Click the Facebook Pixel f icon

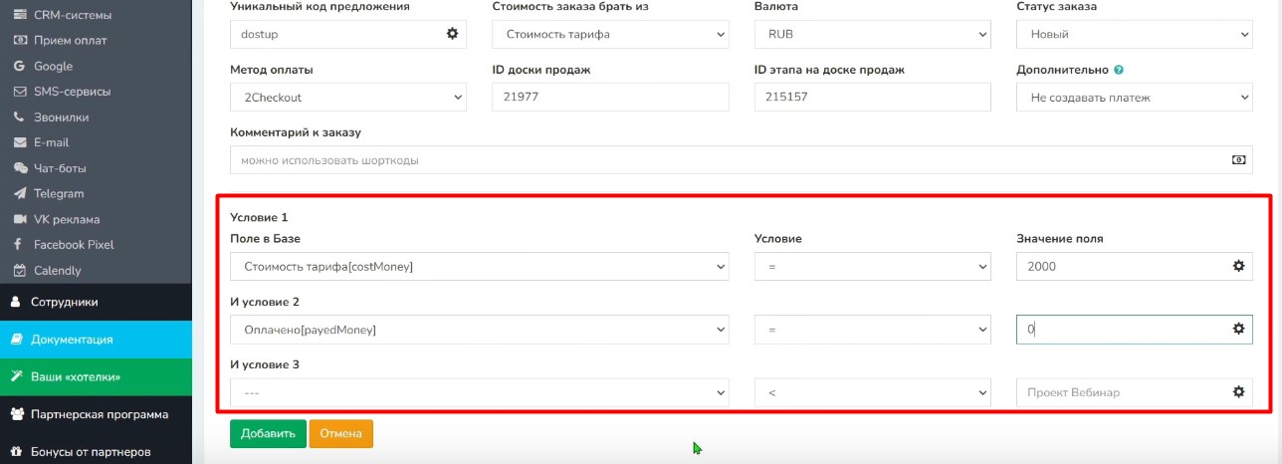(20, 245)
